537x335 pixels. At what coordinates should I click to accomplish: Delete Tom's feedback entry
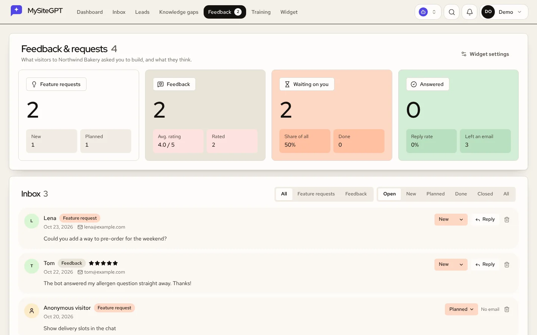click(x=507, y=265)
